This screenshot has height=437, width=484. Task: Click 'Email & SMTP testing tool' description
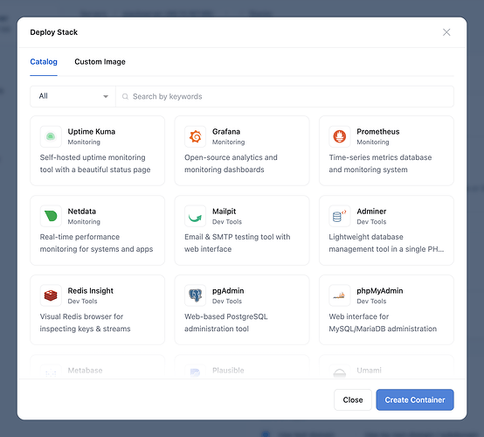pyautogui.click(x=238, y=237)
